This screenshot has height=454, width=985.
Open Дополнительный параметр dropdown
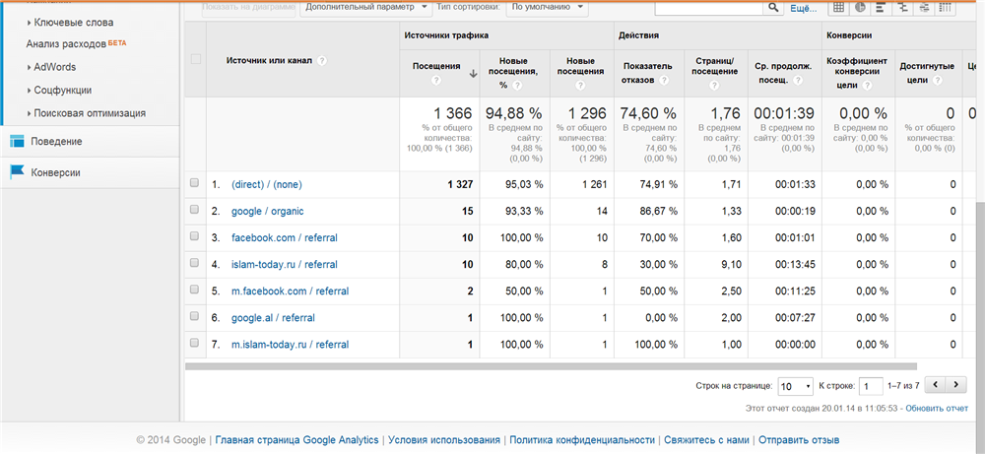pyautogui.click(x=366, y=8)
